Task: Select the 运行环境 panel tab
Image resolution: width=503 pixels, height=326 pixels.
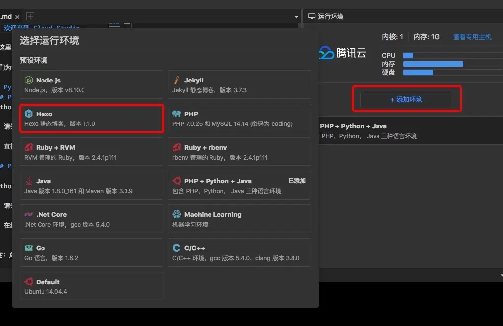Action: click(x=326, y=16)
